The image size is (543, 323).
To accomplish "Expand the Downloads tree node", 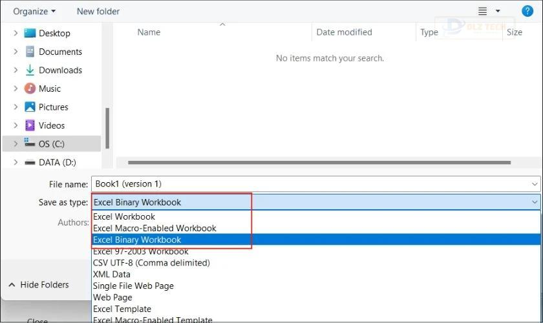I will point(16,70).
